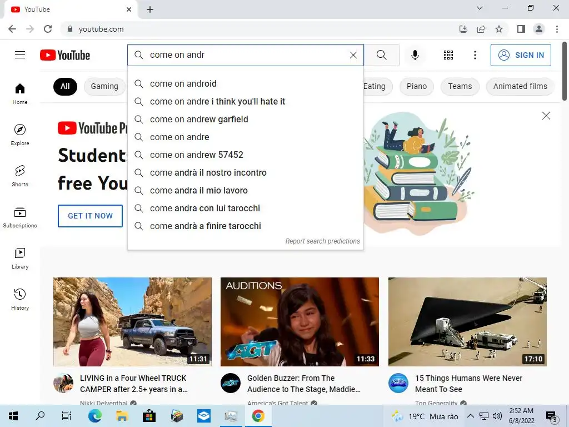Open the black triangle aircraft thumbnail
The image size is (569, 427).
click(x=467, y=322)
